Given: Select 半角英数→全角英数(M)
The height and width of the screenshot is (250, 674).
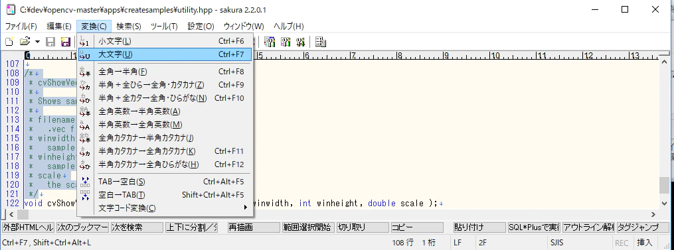Looking at the screenshot, I should pos(165,125).
